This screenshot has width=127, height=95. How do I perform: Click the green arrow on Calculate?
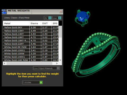[x=41, y=82]
